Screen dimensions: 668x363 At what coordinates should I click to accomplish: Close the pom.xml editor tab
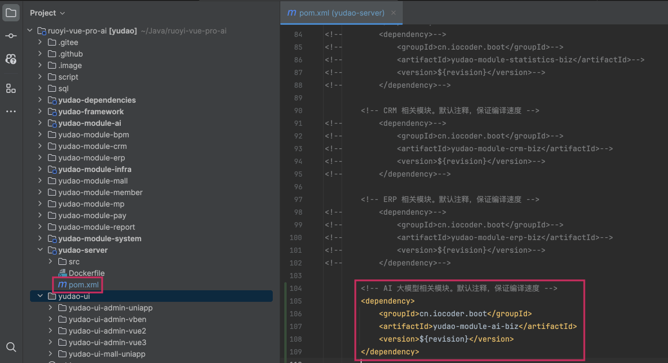pyautogui.click(x=394, y=13)
